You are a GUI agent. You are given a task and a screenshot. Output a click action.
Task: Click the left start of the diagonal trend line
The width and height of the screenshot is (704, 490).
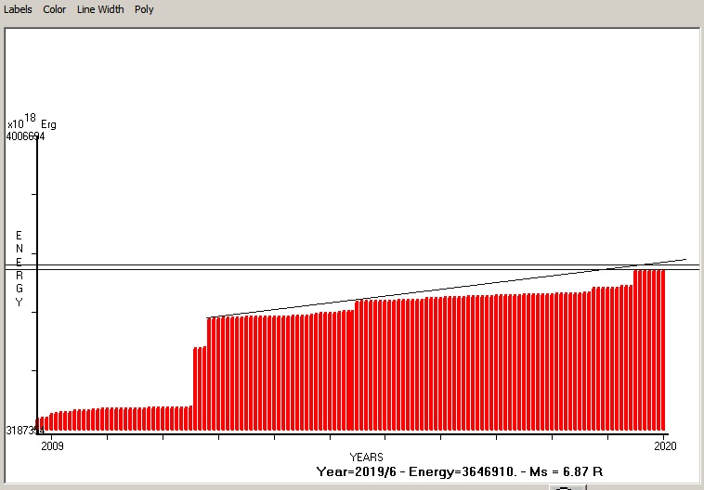click(208, 317)
